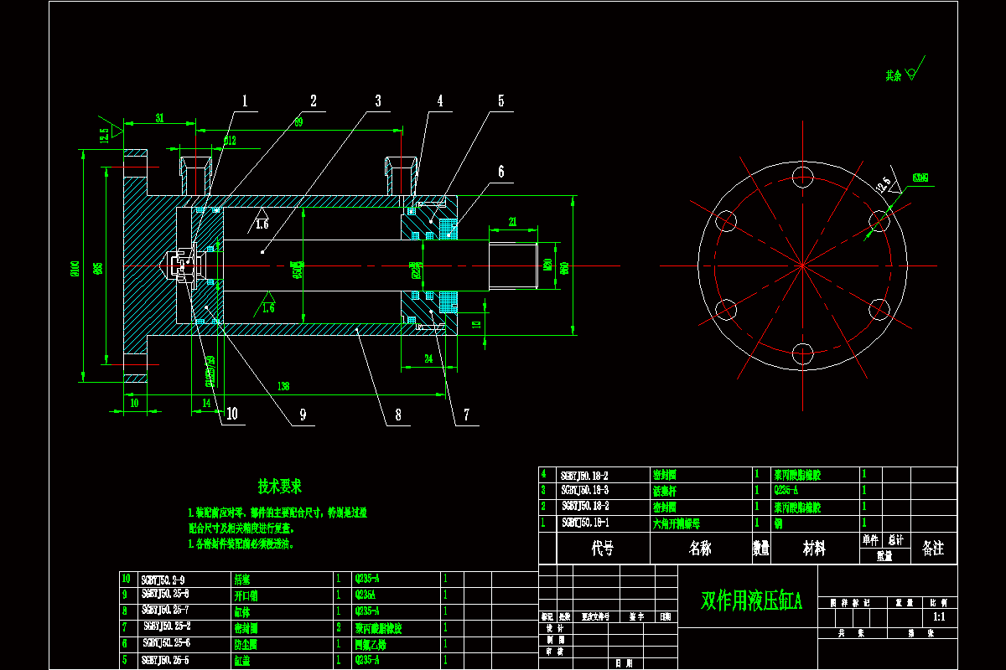Click the 138 length dimension
Image resolution: width=1006 pixels, height=670 pixels.
(x=283, y=386)
